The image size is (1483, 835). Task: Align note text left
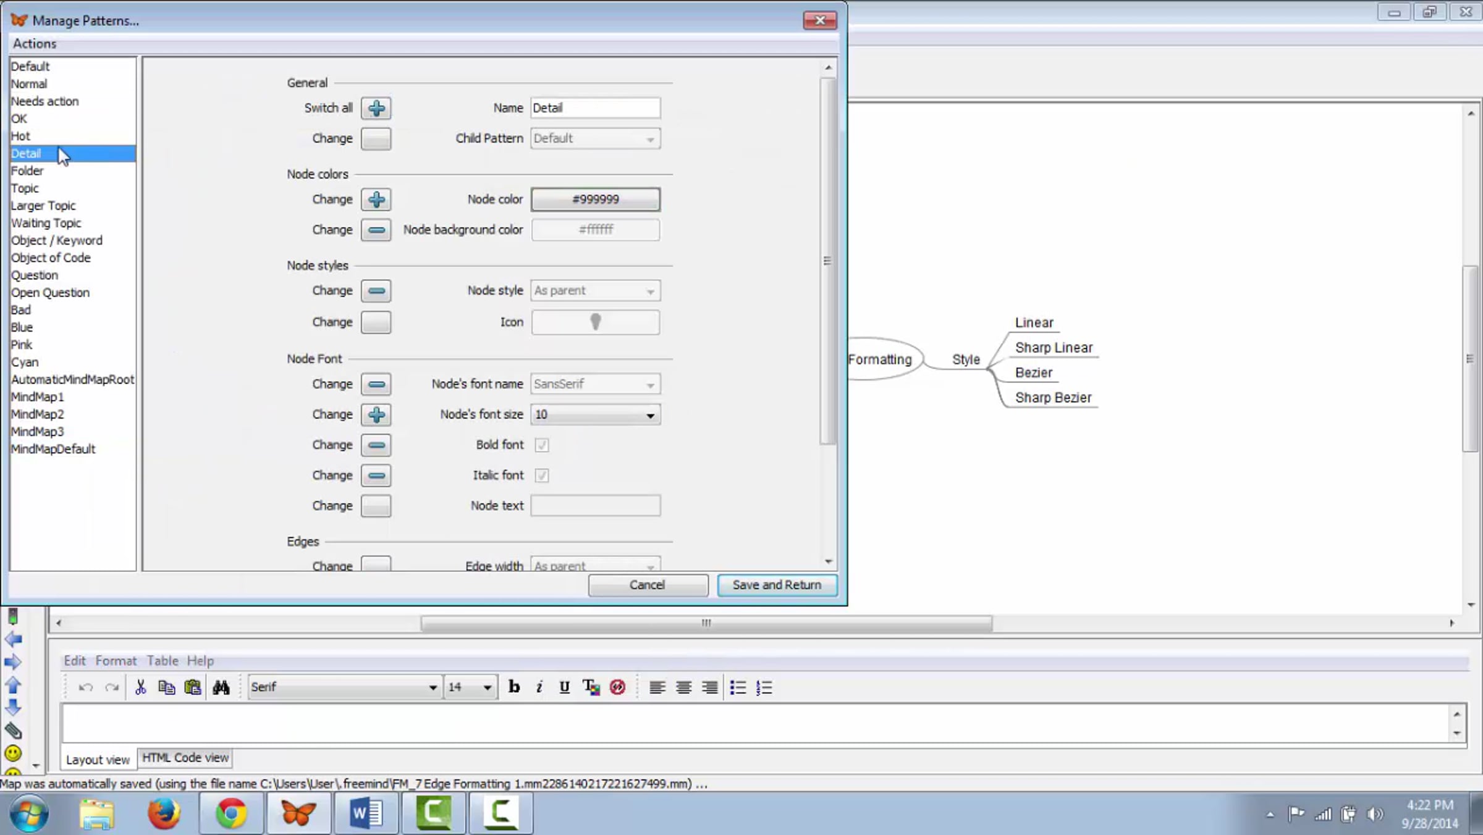[657, 687]
